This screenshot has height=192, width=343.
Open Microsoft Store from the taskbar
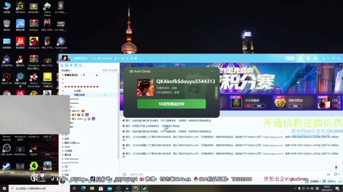pyautogui.click(x=101, y=188)
